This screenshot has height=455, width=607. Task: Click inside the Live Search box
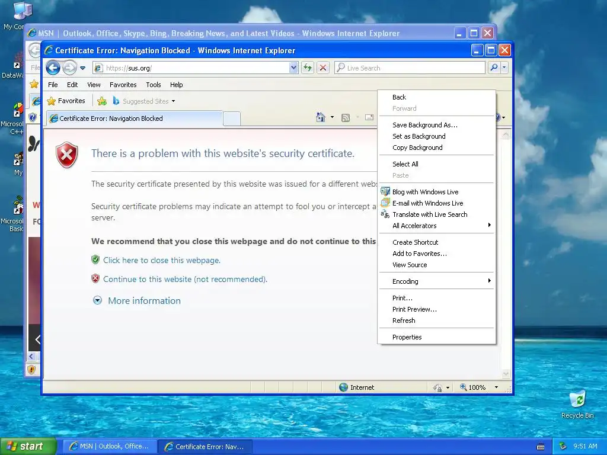point(410,68)
